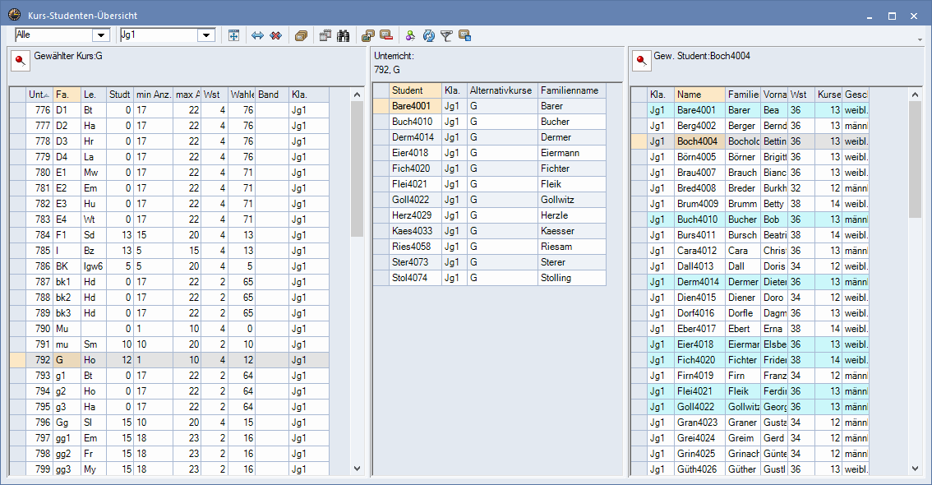Click the binoculars search icon
The height and width of the screenshot is (485, 932).
[x=344, y=35]
